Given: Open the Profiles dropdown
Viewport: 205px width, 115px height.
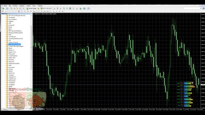Looking at the screenshot, I should (x=7, y=9).
